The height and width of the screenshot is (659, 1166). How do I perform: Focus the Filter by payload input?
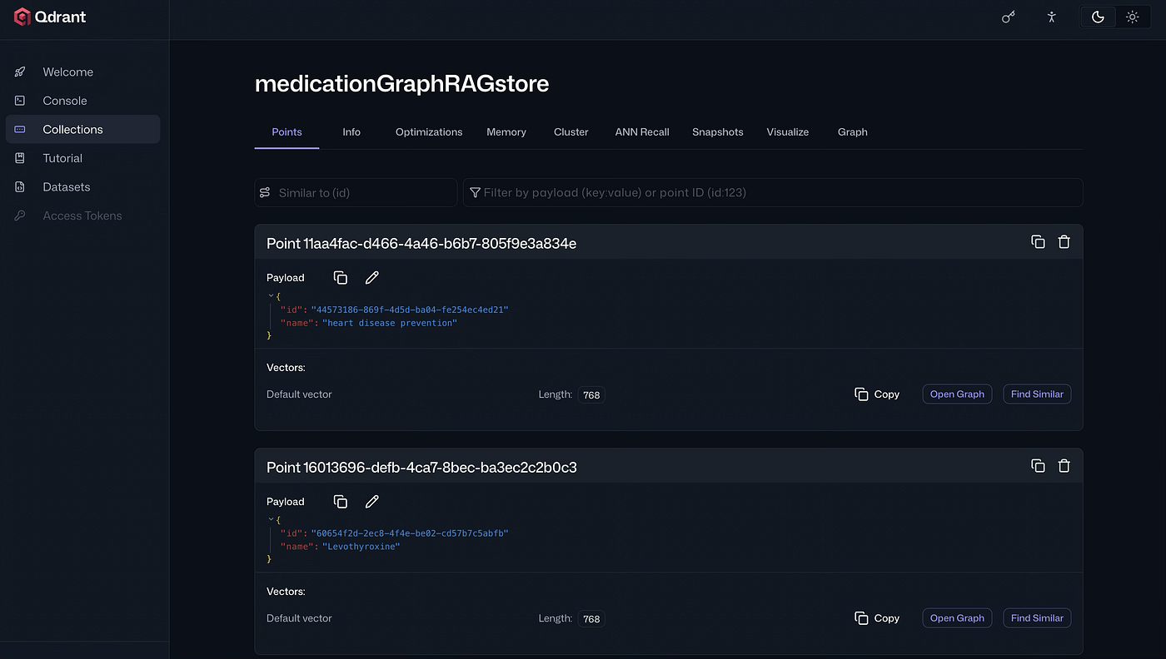click(773, 192)
